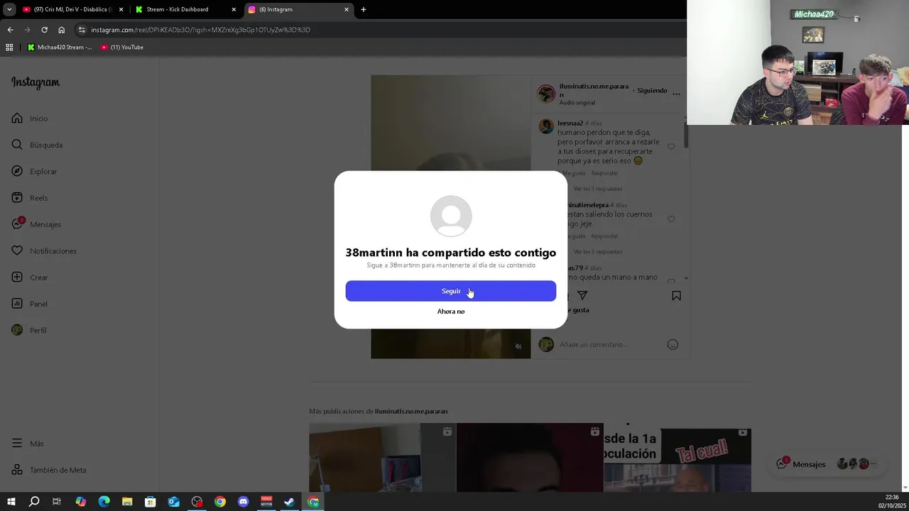Image resolution: width=909 pixels, height=511 pixels.
Task: Click the address bar URL
Action: 201,30
